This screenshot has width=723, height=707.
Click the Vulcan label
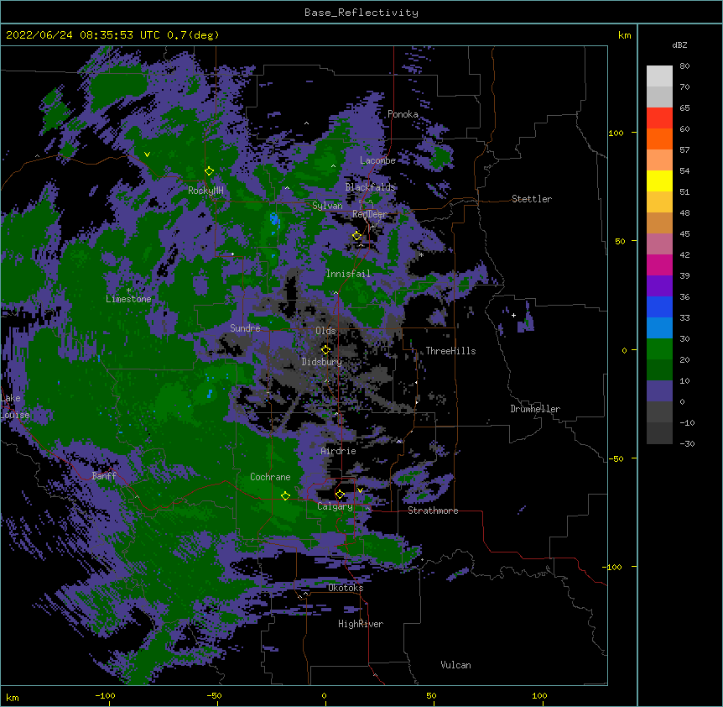point(455,665)
